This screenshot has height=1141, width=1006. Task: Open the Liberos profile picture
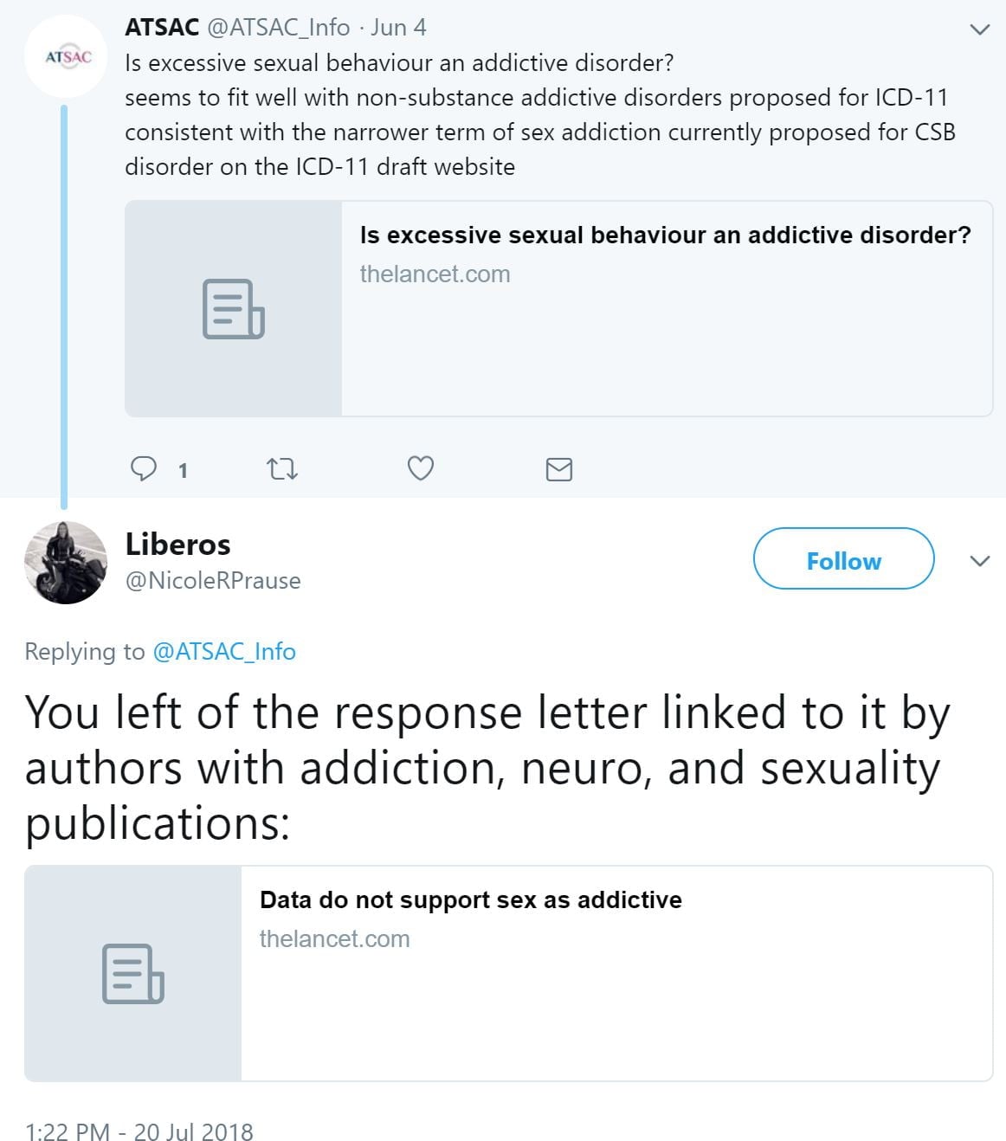66,562
